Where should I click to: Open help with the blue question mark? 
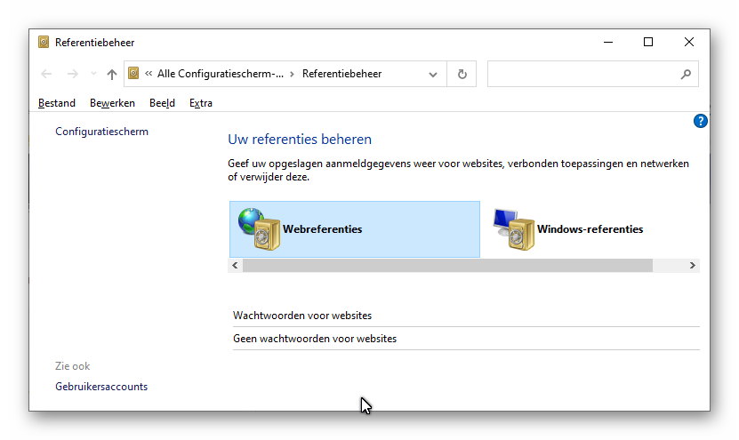tap(700, 121)
